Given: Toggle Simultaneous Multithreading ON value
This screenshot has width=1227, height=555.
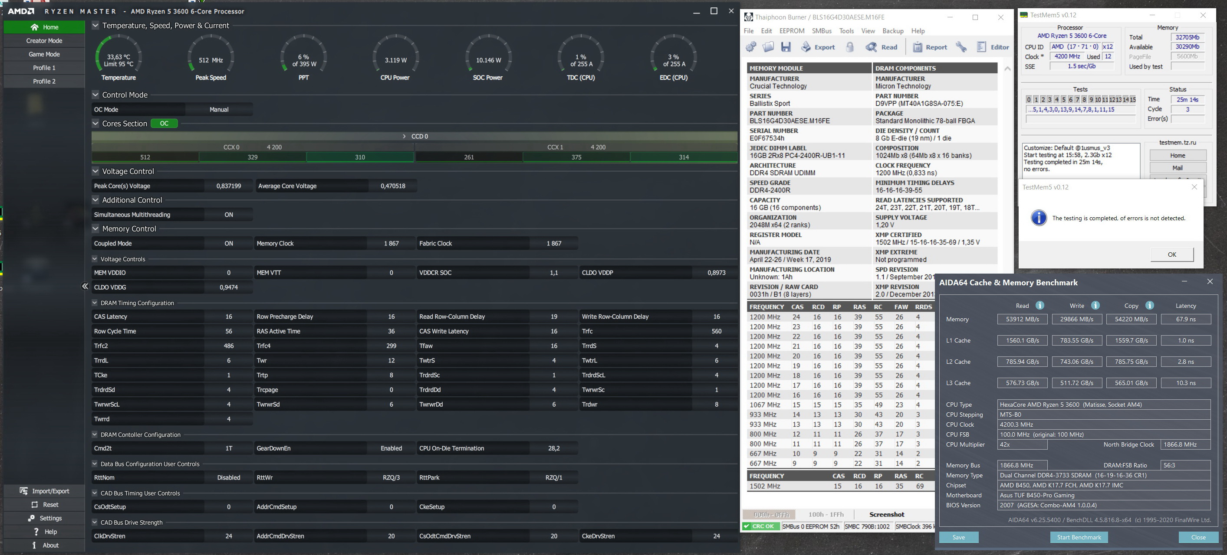Looking at the screenshot, I should (229, 215).
